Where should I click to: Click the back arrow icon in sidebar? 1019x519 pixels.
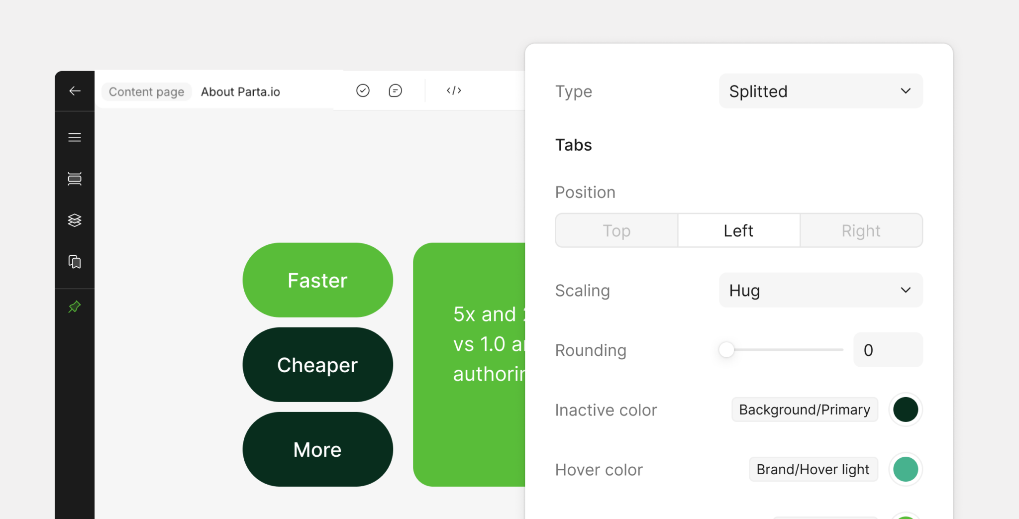pos(75,91)
